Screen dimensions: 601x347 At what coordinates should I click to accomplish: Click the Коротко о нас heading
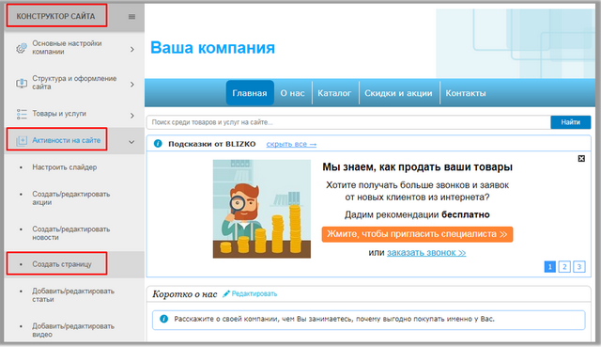185,294
